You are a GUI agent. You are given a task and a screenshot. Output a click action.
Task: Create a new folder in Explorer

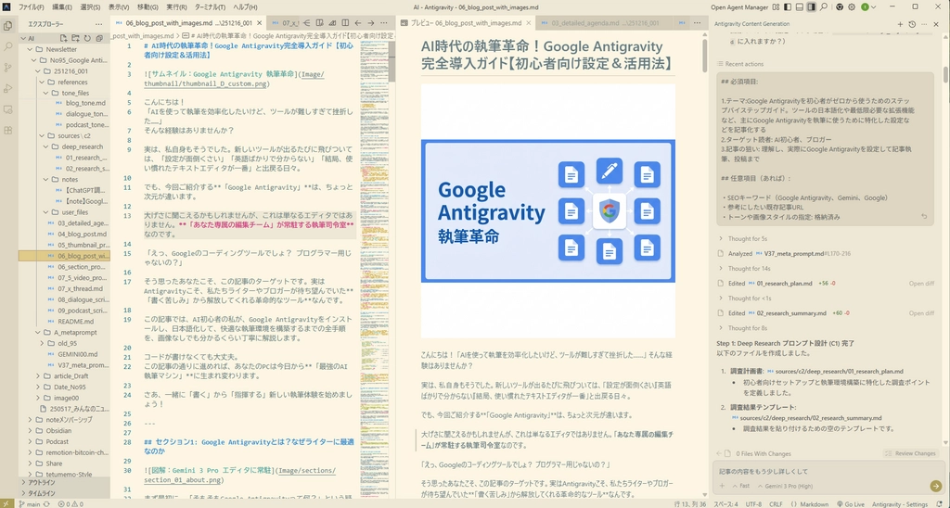coord(76,37)
